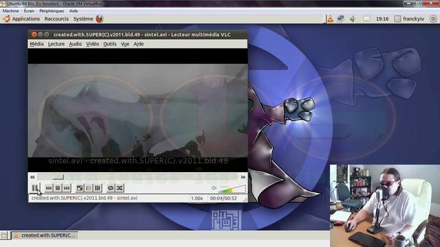Viewport: 440px width, 247px height.
Task: Step backward with left seek arrow
Action: (x=32, y=177)
